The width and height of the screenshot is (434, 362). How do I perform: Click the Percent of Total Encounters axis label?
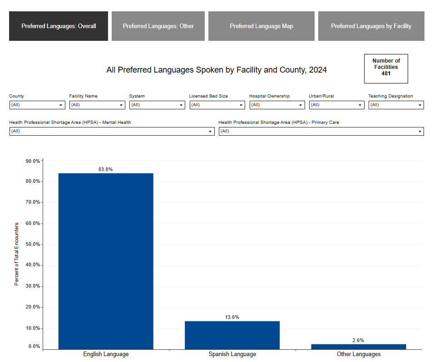click(16, 253)
